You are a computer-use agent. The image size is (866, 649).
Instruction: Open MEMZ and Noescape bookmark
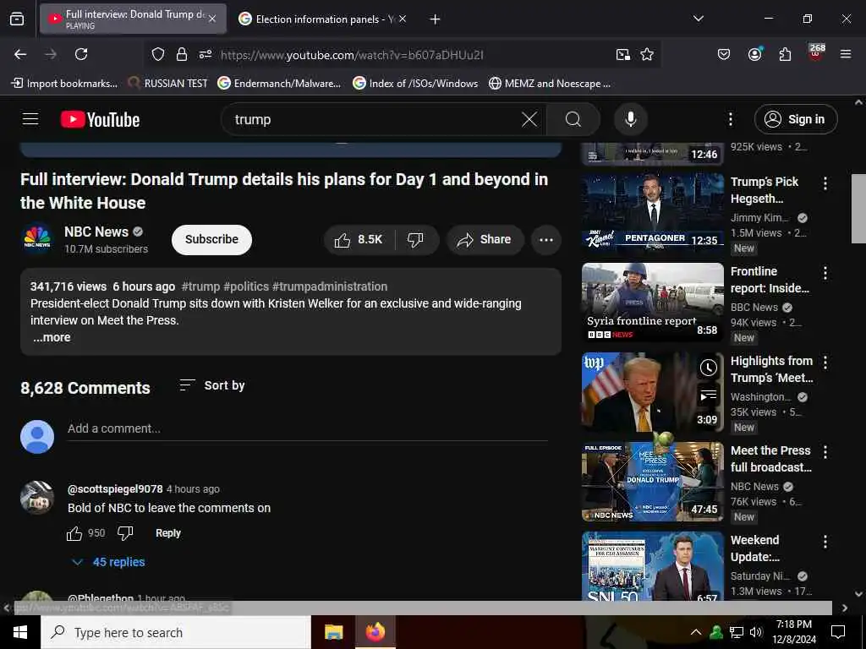(550, 84)
